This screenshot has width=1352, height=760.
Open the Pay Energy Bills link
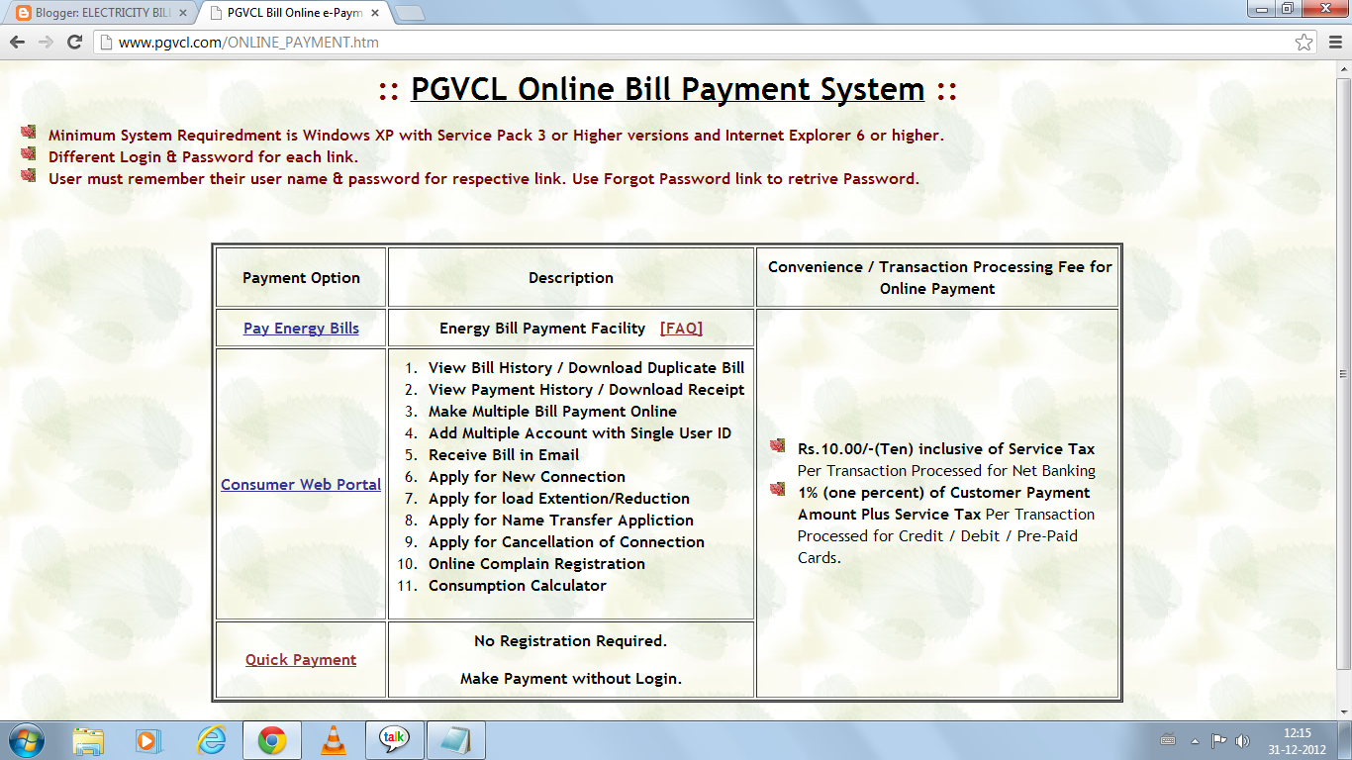300,328
